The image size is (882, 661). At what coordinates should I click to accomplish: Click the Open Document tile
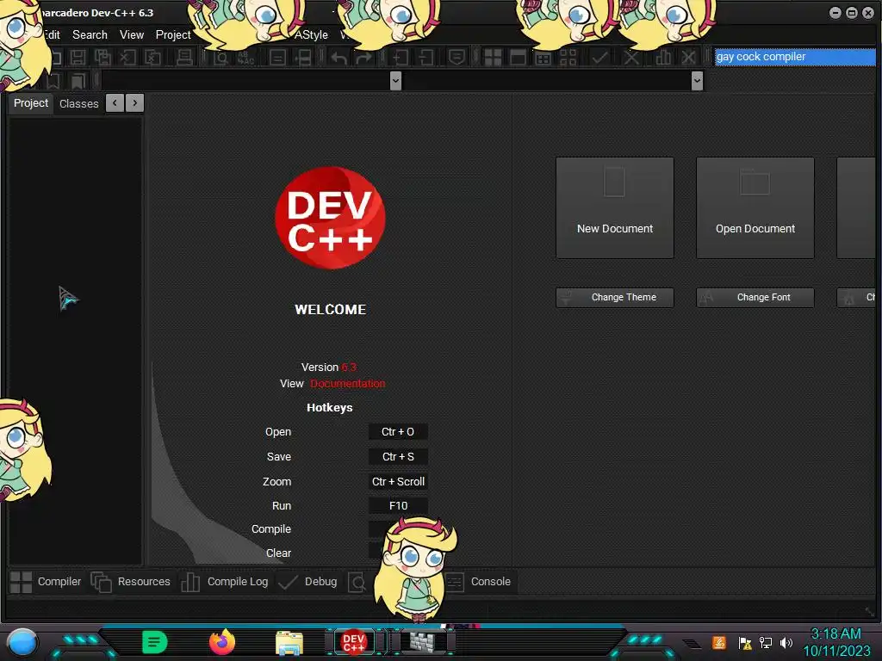pyautogui.click(x=755, y=208)
